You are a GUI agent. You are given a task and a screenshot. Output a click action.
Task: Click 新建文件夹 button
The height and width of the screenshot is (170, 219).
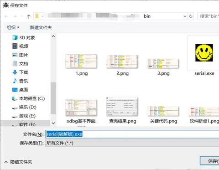pos(41,27)
